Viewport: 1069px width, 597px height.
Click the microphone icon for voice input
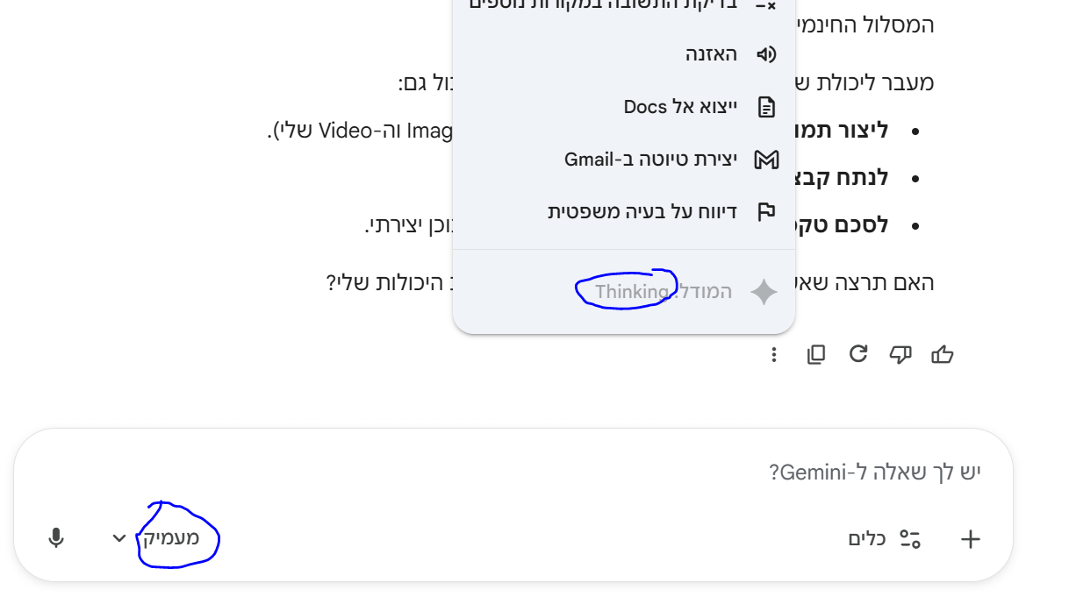pyautogui.click(x=56, y=538)
